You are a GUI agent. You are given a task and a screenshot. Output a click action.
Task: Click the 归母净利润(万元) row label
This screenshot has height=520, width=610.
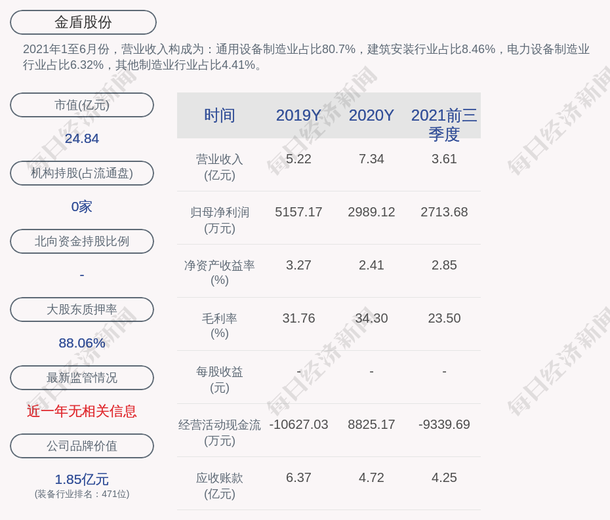click(220, 220)
